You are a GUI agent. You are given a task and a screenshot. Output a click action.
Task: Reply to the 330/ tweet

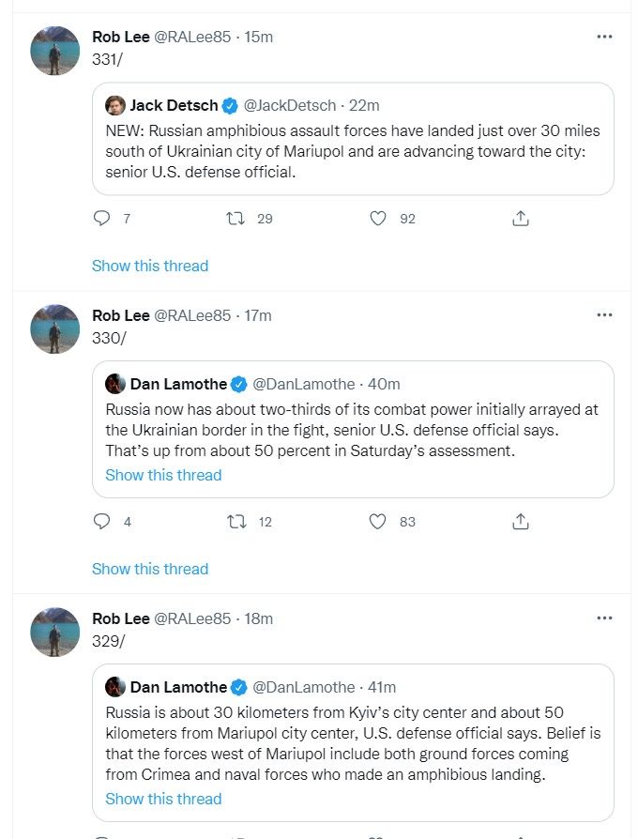click(102, 522)
